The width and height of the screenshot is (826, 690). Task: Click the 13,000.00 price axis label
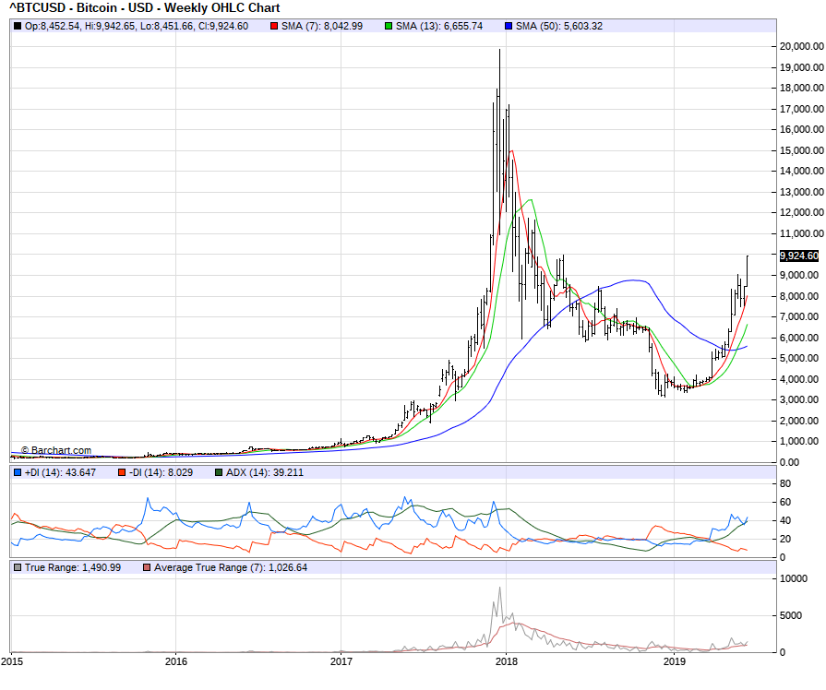pos(802,192)
